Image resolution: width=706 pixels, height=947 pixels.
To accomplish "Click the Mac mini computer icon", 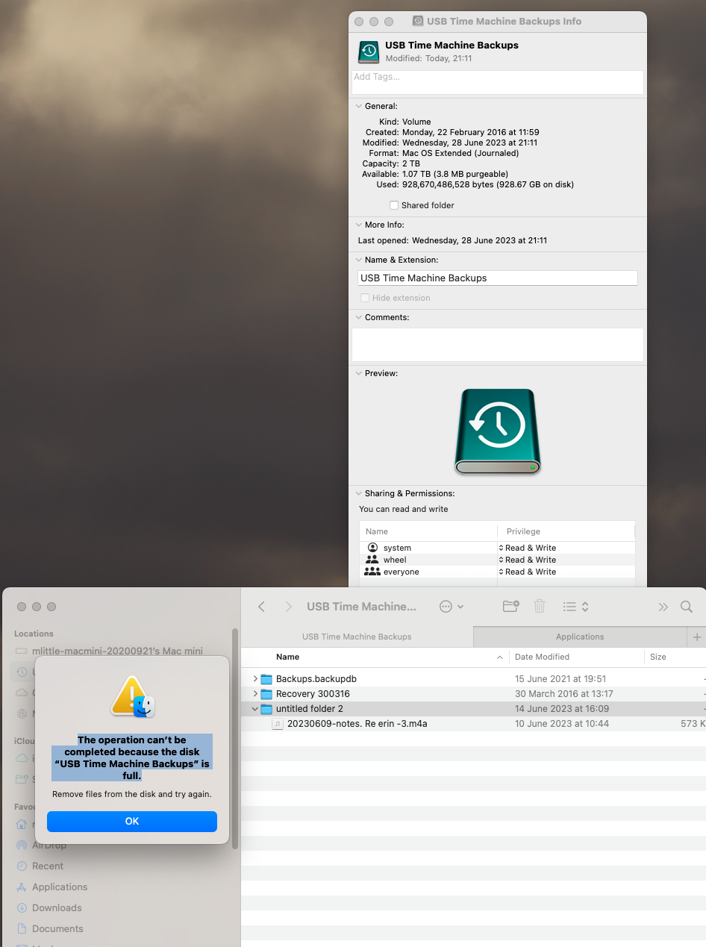I will pos(21,651).
